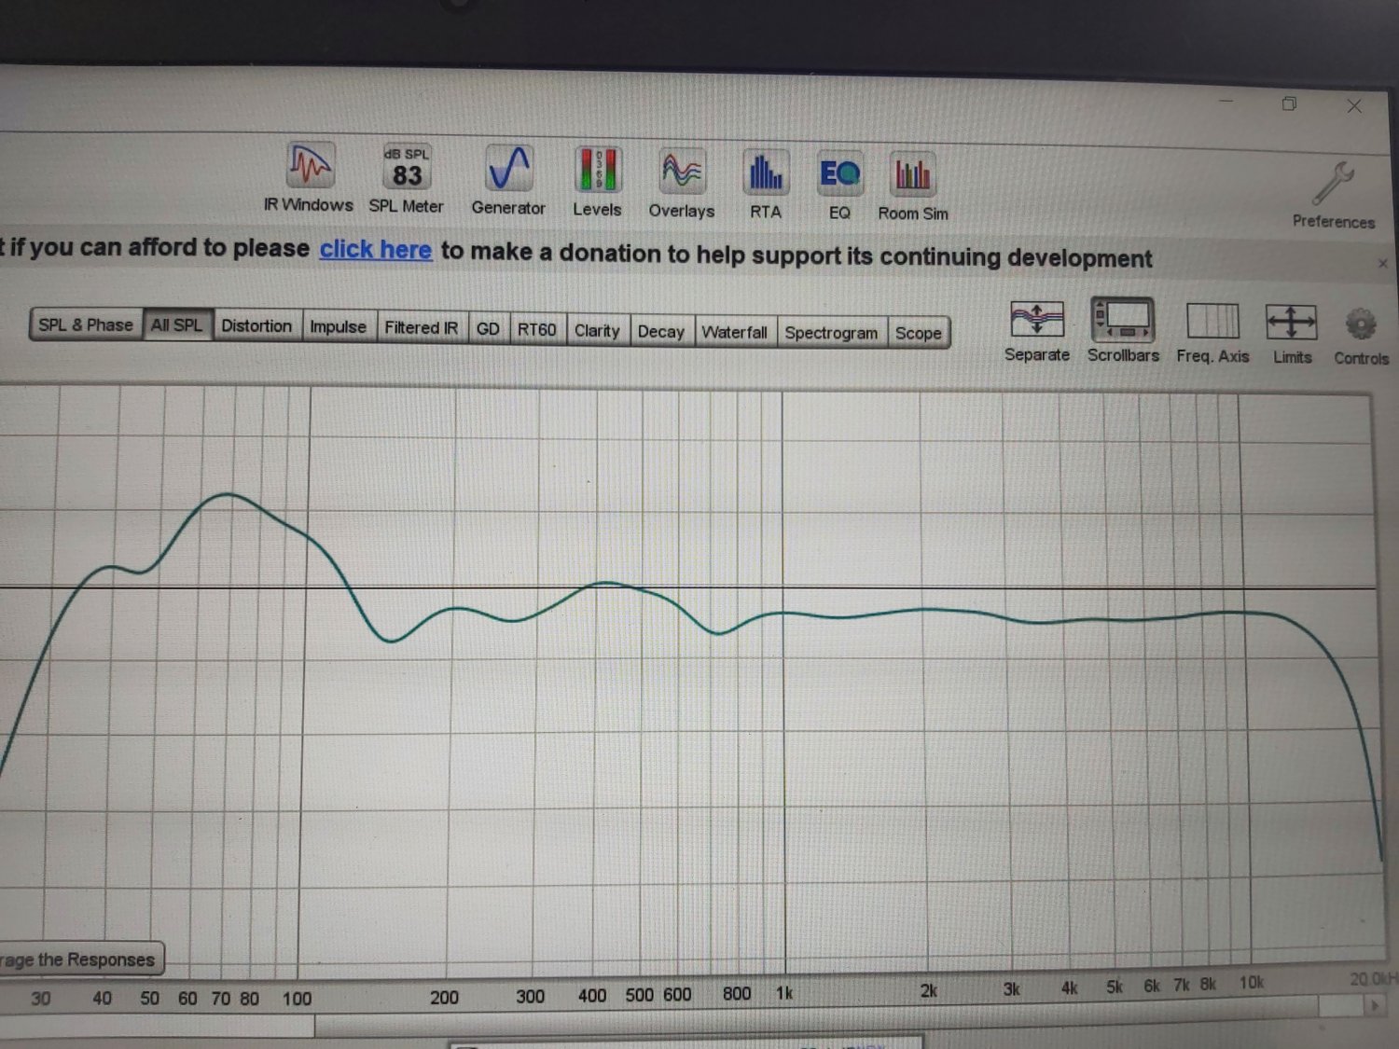
Task: Click the 1k frequency axis label
Action: (x=784, y=994)
